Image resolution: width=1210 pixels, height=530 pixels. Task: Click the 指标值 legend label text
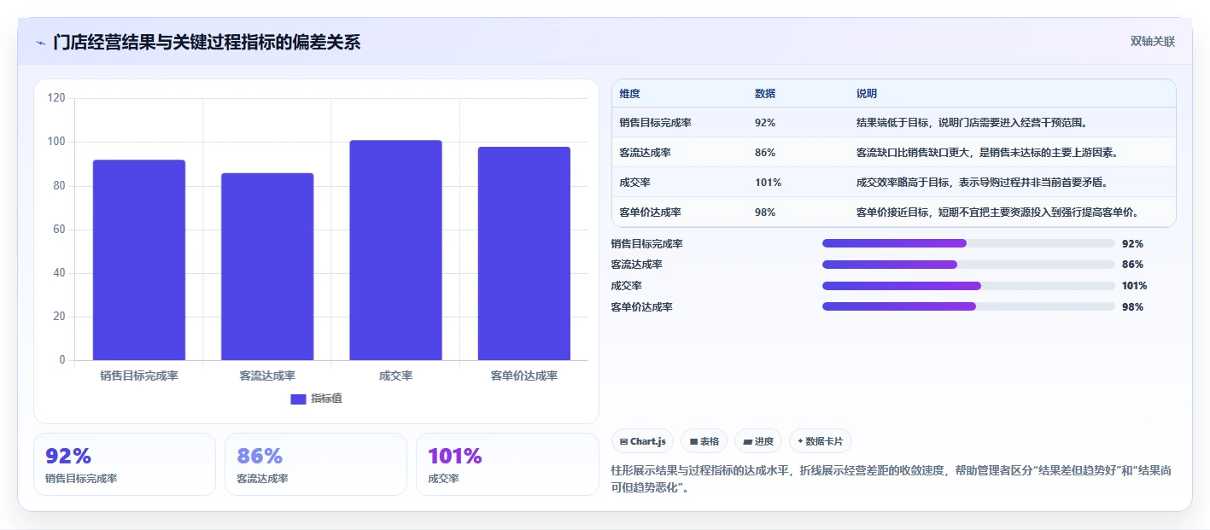[x=326, y=399]
